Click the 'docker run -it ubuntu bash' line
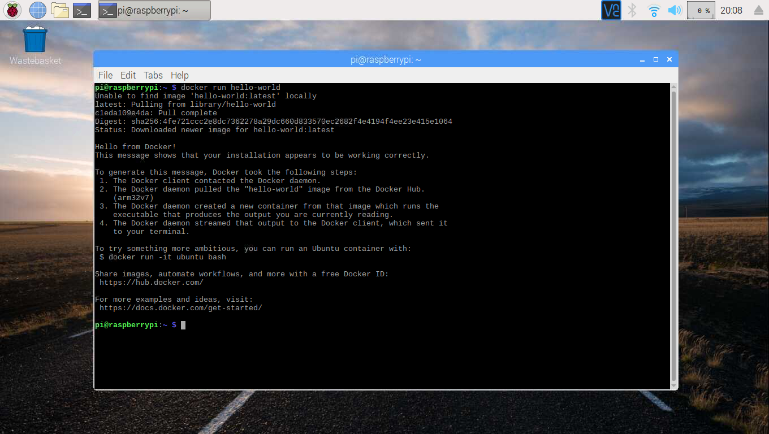The height and width of the screenshot is (434, 769). [163, 257]
